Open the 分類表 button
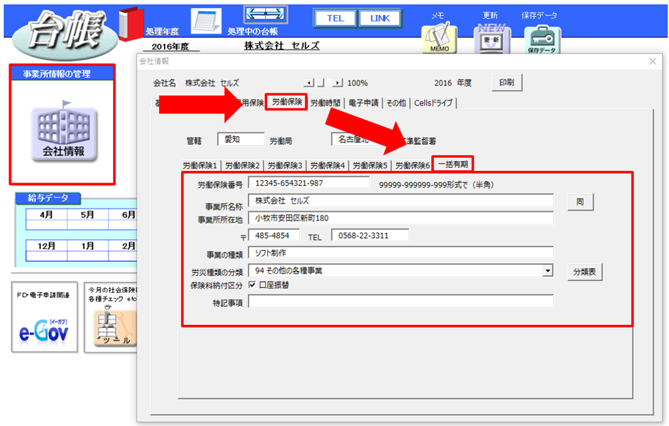Viewport: 669px width, 426px height. coord(585,272)
